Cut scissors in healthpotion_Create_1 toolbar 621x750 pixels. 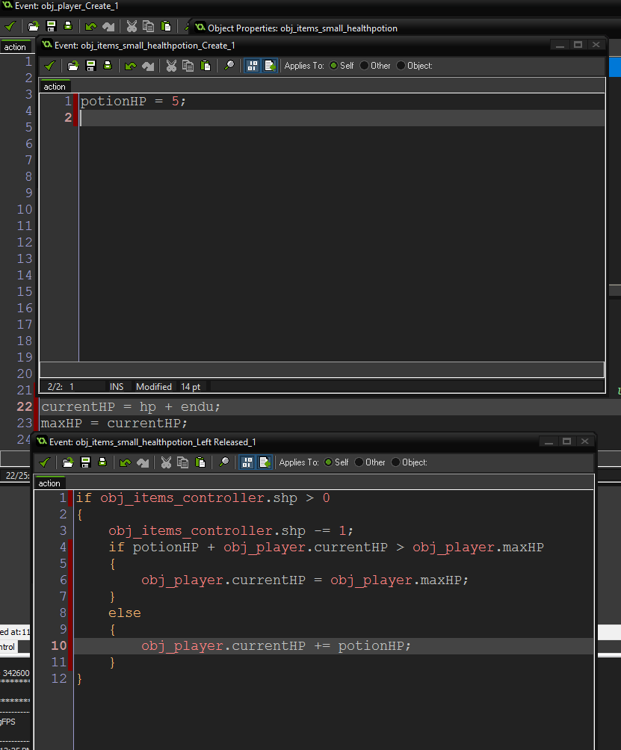(171, 66)
